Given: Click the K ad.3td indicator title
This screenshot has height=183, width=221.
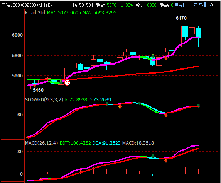Looking at the screenshot, I should 35,13.
